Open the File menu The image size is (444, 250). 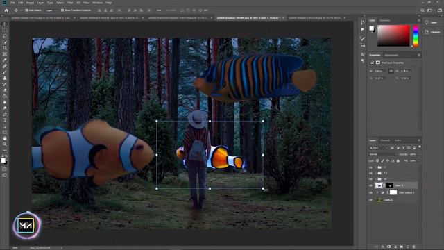12,3
